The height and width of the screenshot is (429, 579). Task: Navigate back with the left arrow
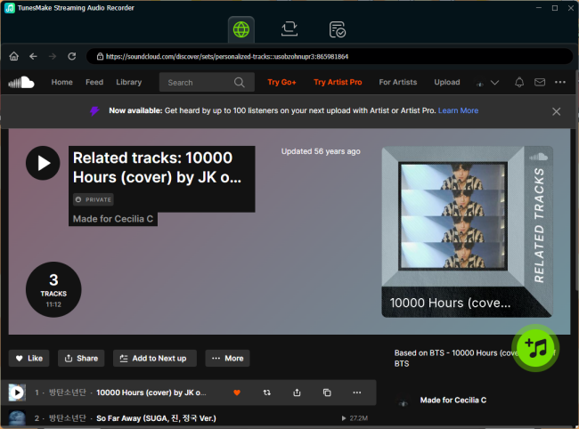pyautogui.click(x=33, y=56)
